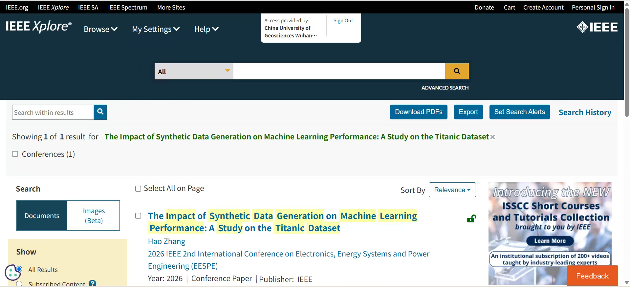Screen dimensions: 630x287
Task: Open the Cart link
Action: click(x=510, y=7)
